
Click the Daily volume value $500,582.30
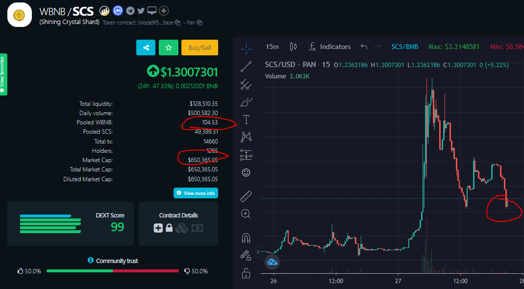pos(203,113)
